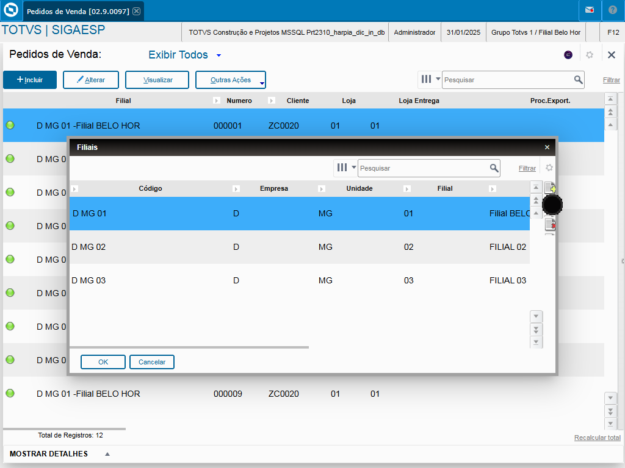This screenshot has height=468, width=625.
Task: Click the TOTVS logo icon
Action: (11, 10)
